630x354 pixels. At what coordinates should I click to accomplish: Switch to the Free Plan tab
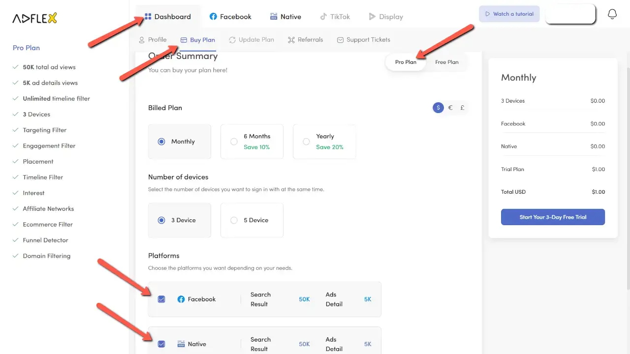point(446,62)
